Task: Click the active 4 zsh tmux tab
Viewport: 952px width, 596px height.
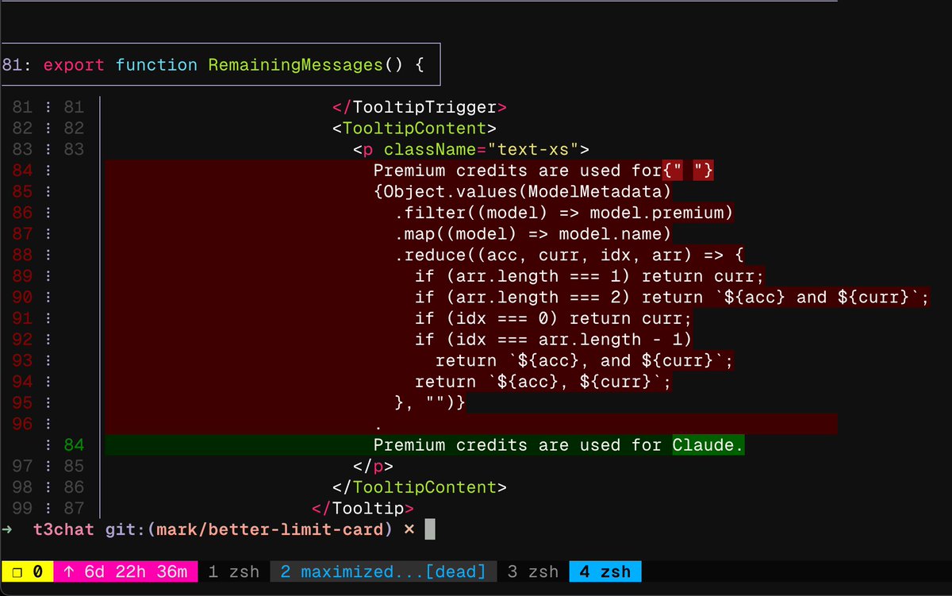Action: coord(605,571)
